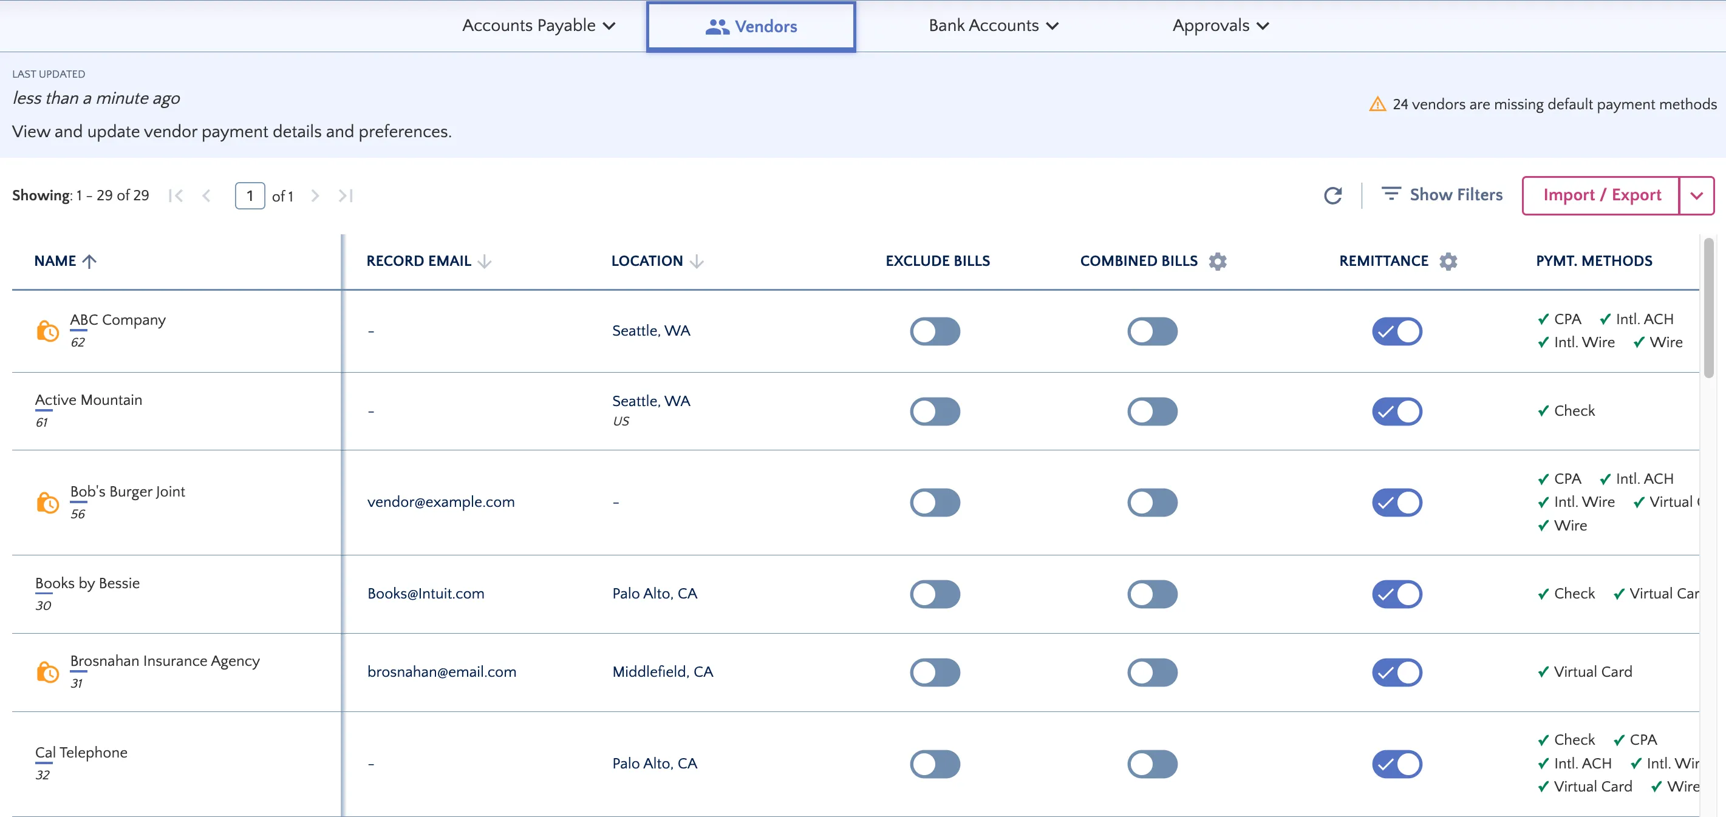The width and height of the screenshot is (1726, 817).
Task: Click missing payment methods warning icon
Action: click(1377, 104)
